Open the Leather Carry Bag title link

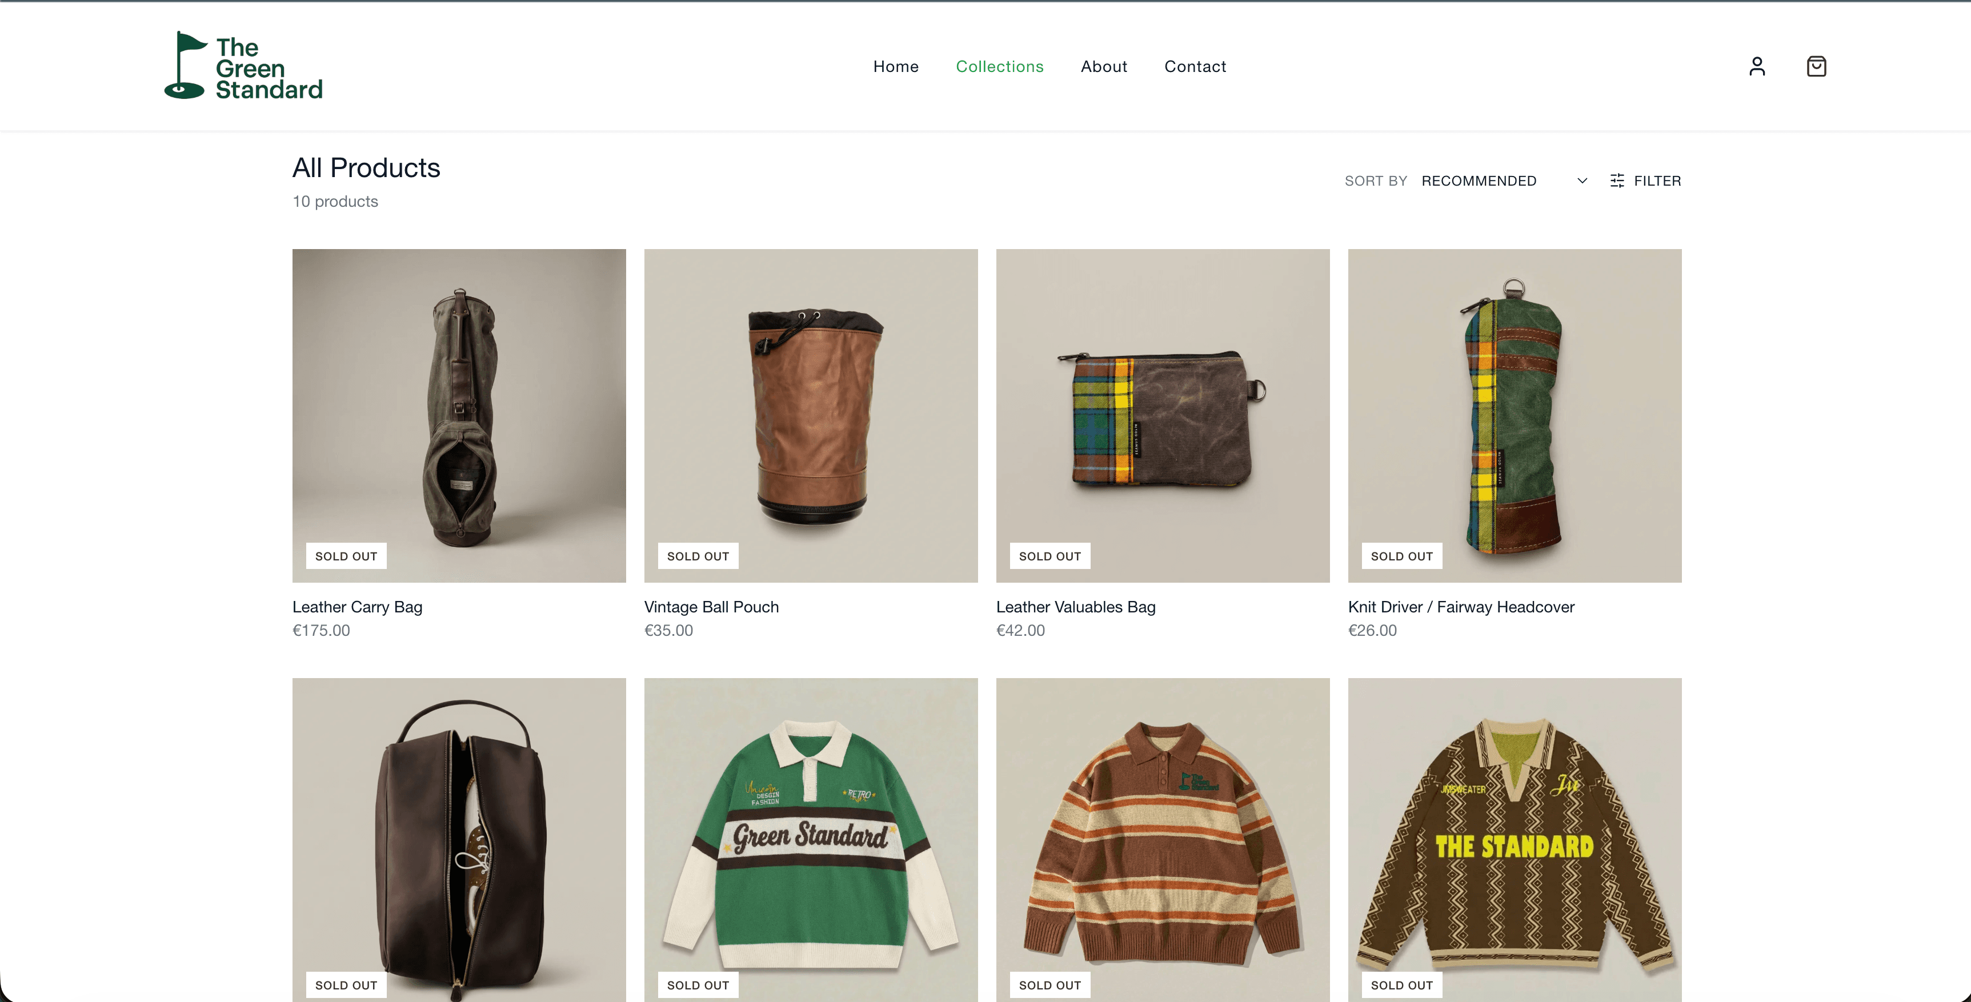(x=357, y=607)
